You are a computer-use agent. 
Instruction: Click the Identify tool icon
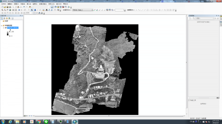coord(35,10)
